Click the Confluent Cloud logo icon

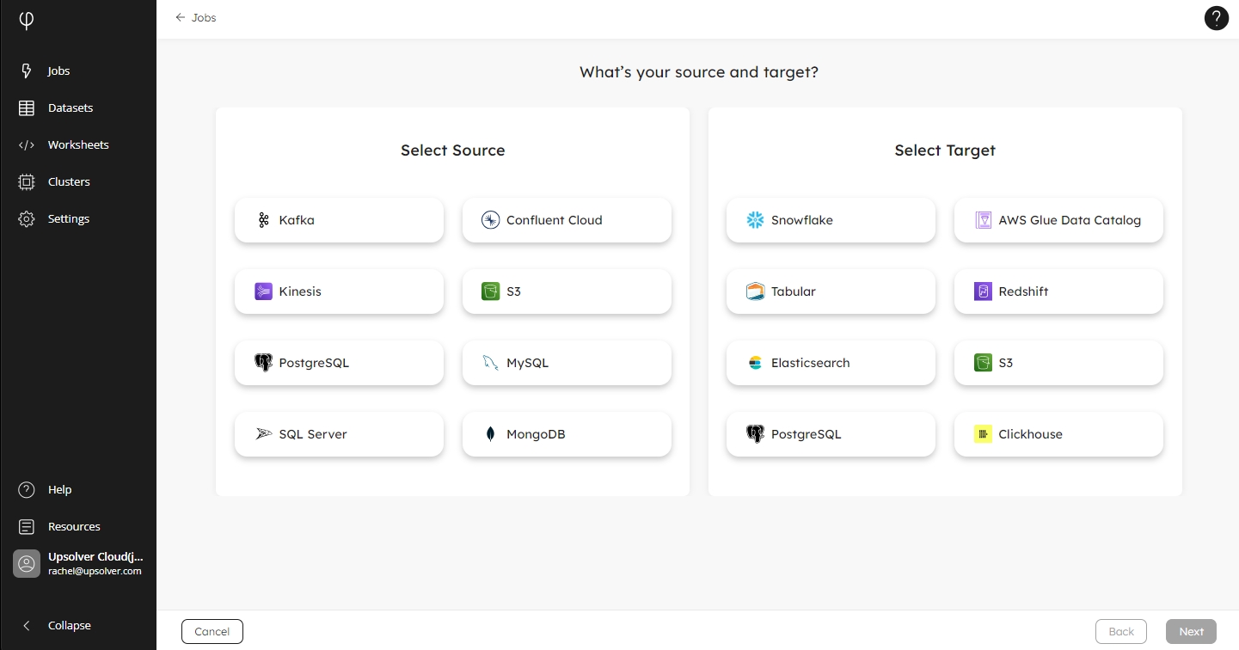[490, 220]
